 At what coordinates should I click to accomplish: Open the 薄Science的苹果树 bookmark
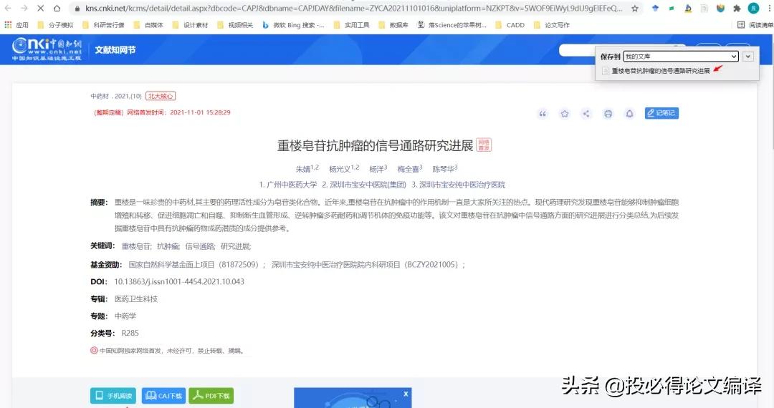tap(452, 24)
